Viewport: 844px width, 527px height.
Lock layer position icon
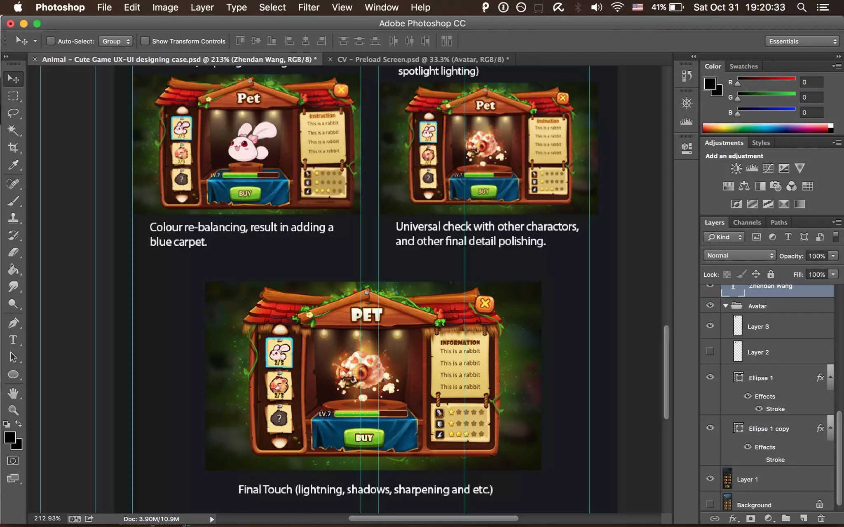(756, 274)
